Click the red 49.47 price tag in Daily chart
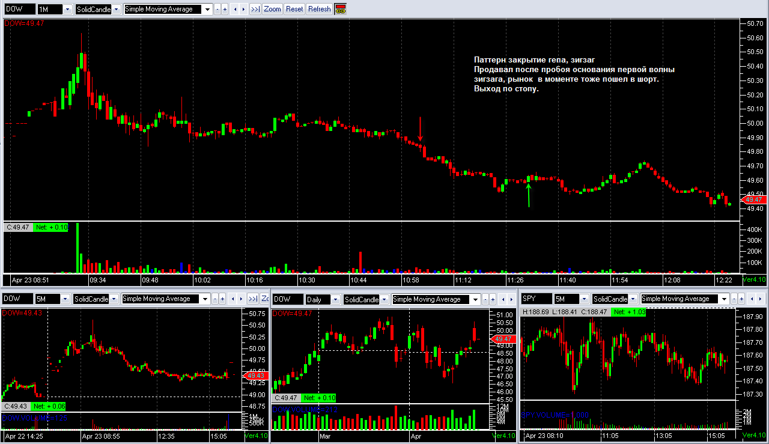Viewport: 769px width, 444px height. (502, 339)
